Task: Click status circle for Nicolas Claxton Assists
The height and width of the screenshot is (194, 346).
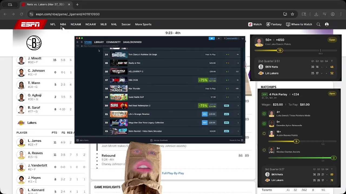Action: 264,150
